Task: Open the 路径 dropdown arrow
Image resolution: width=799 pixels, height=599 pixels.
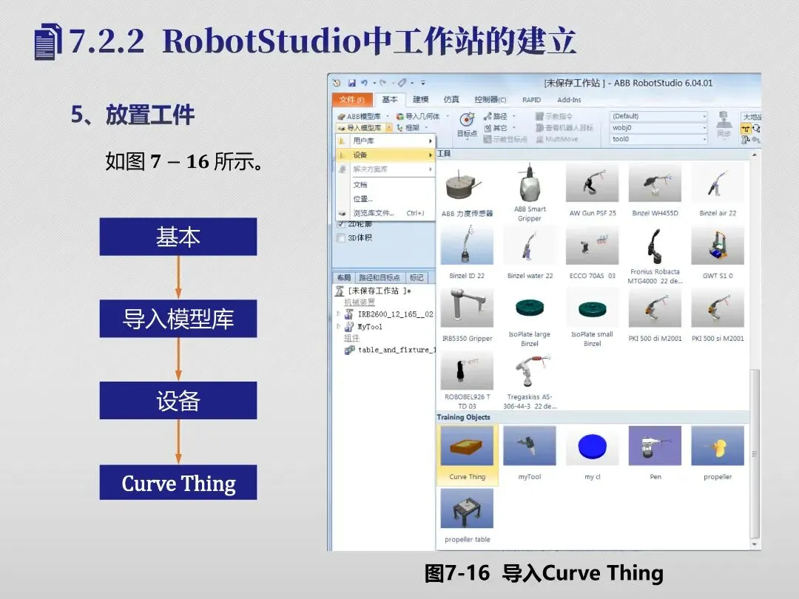Action: [x=514, y=116]
